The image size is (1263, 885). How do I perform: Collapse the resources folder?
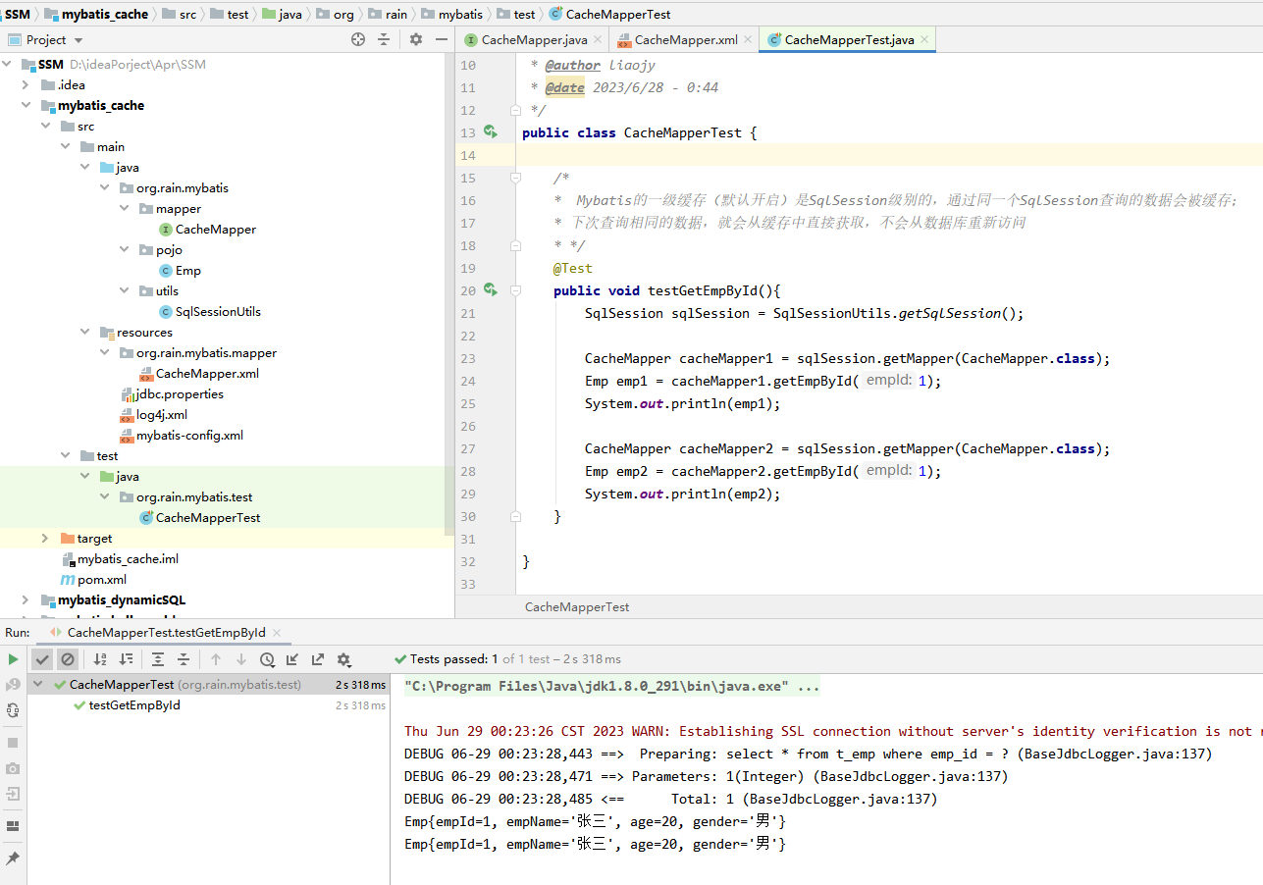click(85, 332)
